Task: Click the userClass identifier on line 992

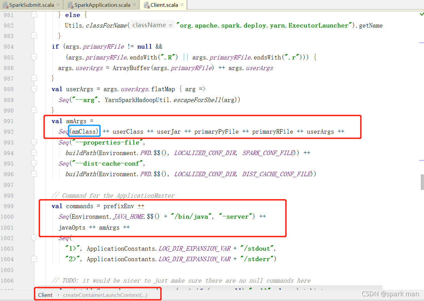Action: [x=128, y=132]
